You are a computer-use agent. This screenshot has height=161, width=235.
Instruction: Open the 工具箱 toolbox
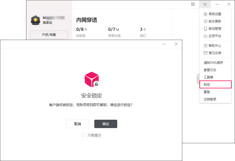208,77
